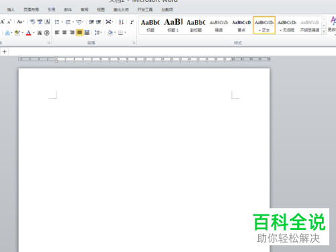Viewport: 336px width, 252px height.
Task: Open the line spacing dropdown
Action: click(x=98, y=33)
